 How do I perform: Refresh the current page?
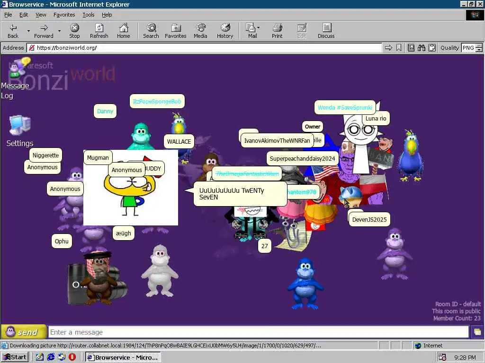pos(99,31)
